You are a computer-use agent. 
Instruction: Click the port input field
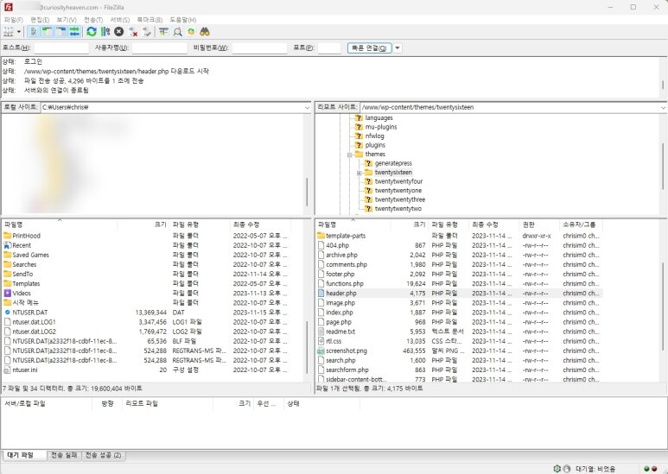pyautogui.click(x=329, y=48)
